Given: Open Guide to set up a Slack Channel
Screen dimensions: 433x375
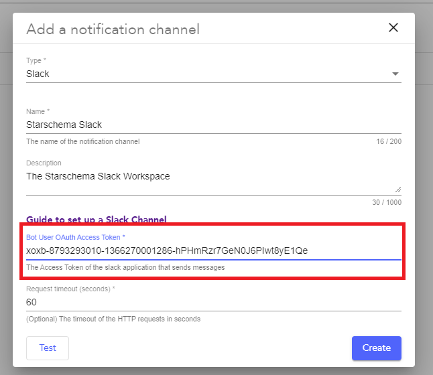Looking at the screenshot, I should tap(97, 220).
